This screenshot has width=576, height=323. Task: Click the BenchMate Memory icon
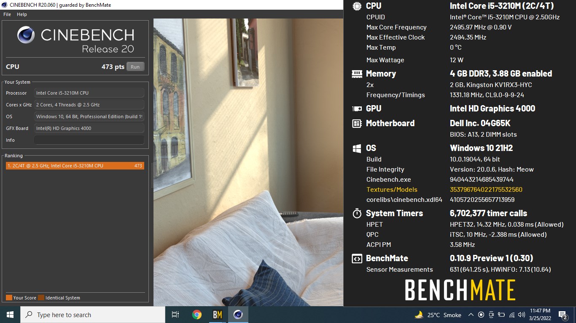[357, 74]
